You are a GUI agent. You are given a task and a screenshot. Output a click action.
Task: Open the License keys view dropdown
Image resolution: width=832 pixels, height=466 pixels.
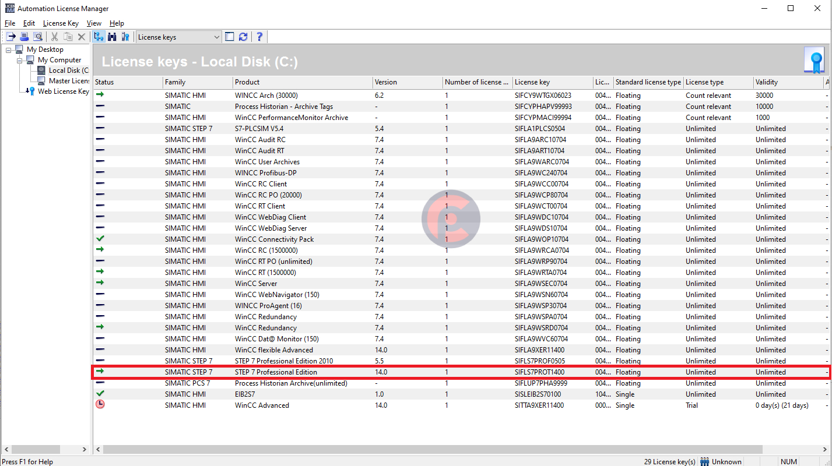tap(178, 37)
